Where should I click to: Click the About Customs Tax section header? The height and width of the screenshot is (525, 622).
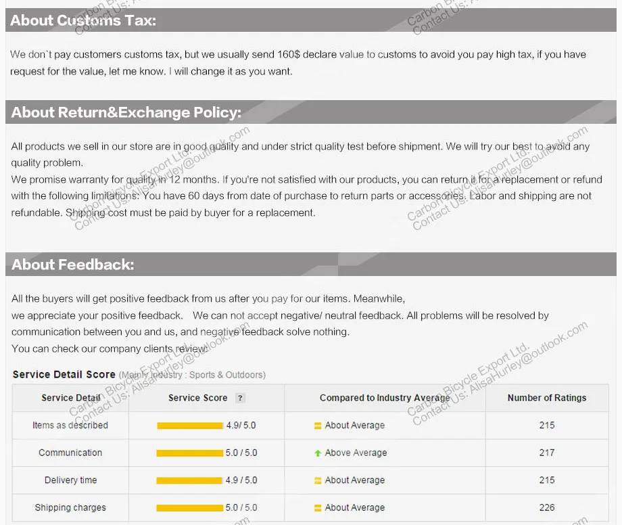coord(83,20)
